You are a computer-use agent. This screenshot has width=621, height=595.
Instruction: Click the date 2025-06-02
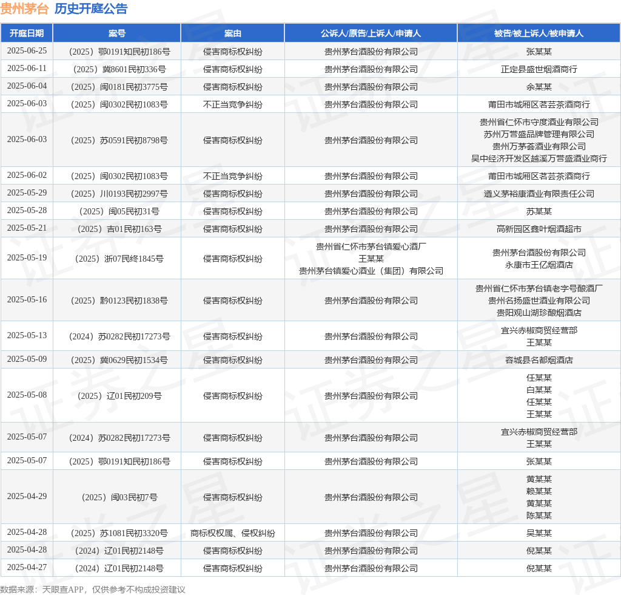click(27, 175)
